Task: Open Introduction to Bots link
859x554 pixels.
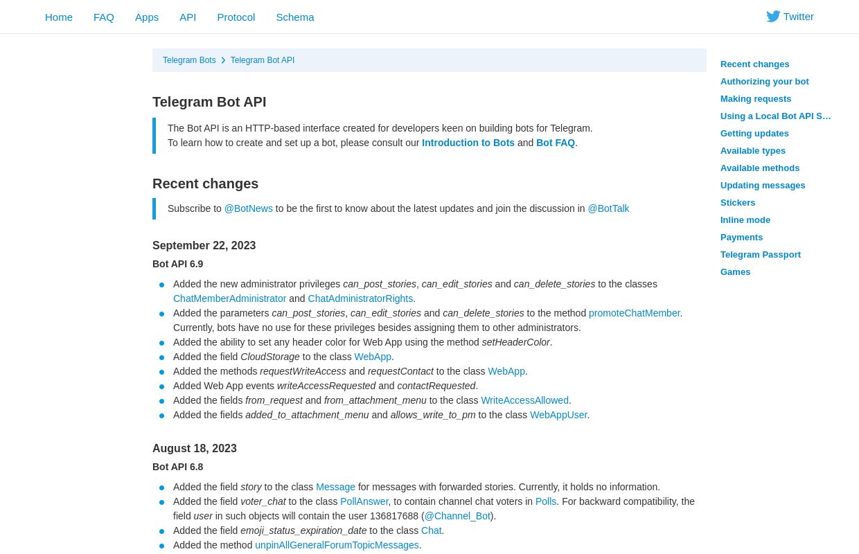Action: coord(468,143)
